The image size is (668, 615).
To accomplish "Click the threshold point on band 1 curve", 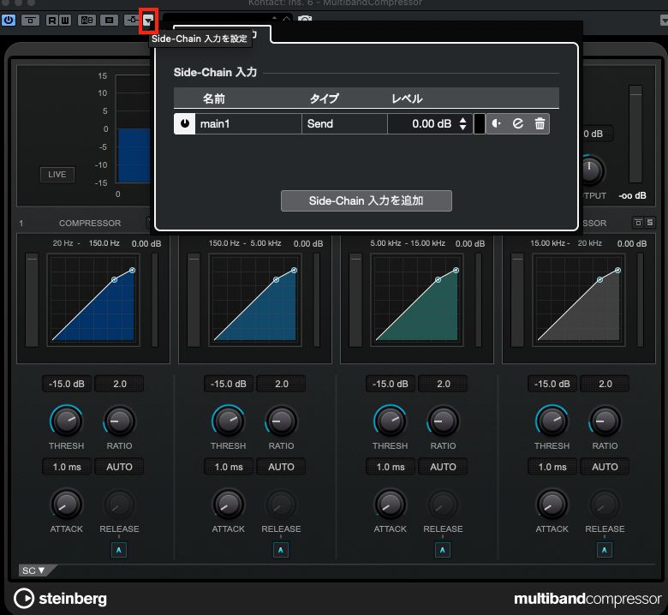I will click(x=114, y=279).
